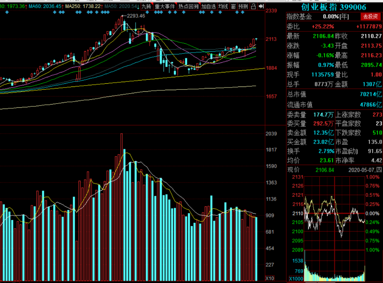Click 均价 value 23.61
Viewport: 383px width, 283px height.
click(327, 160)
